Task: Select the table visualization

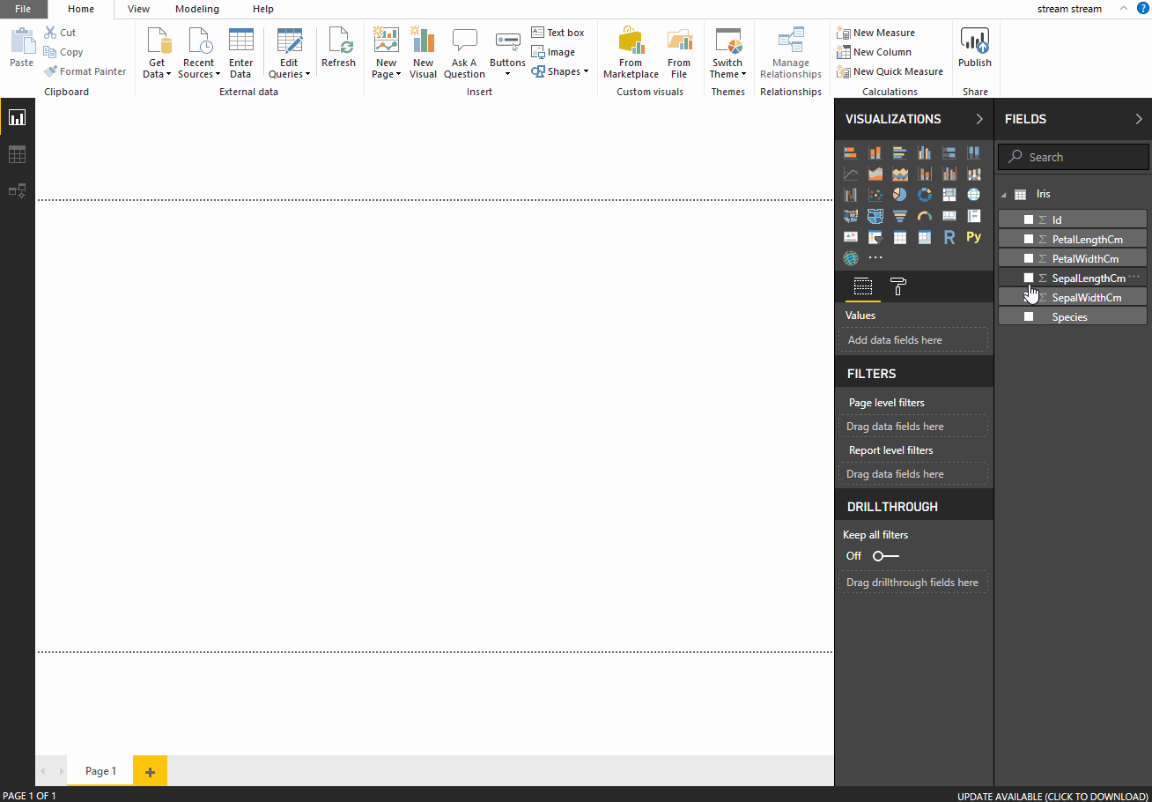Action: coord(899,237)
